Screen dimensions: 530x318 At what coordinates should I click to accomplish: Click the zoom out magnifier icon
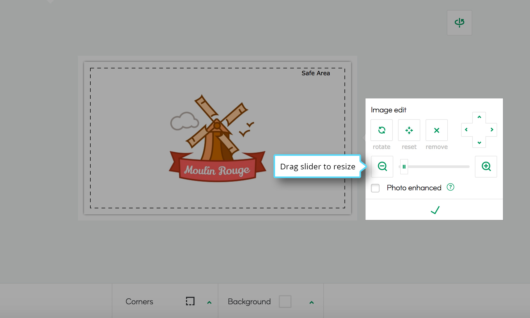tap(382, 167)
